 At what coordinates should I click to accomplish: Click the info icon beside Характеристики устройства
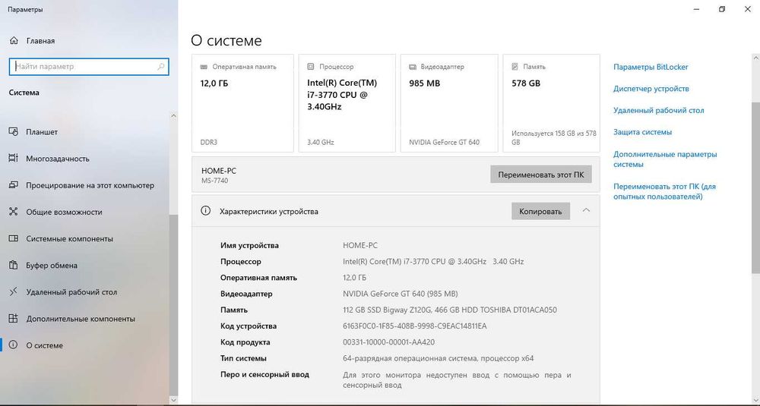[205, 211]
